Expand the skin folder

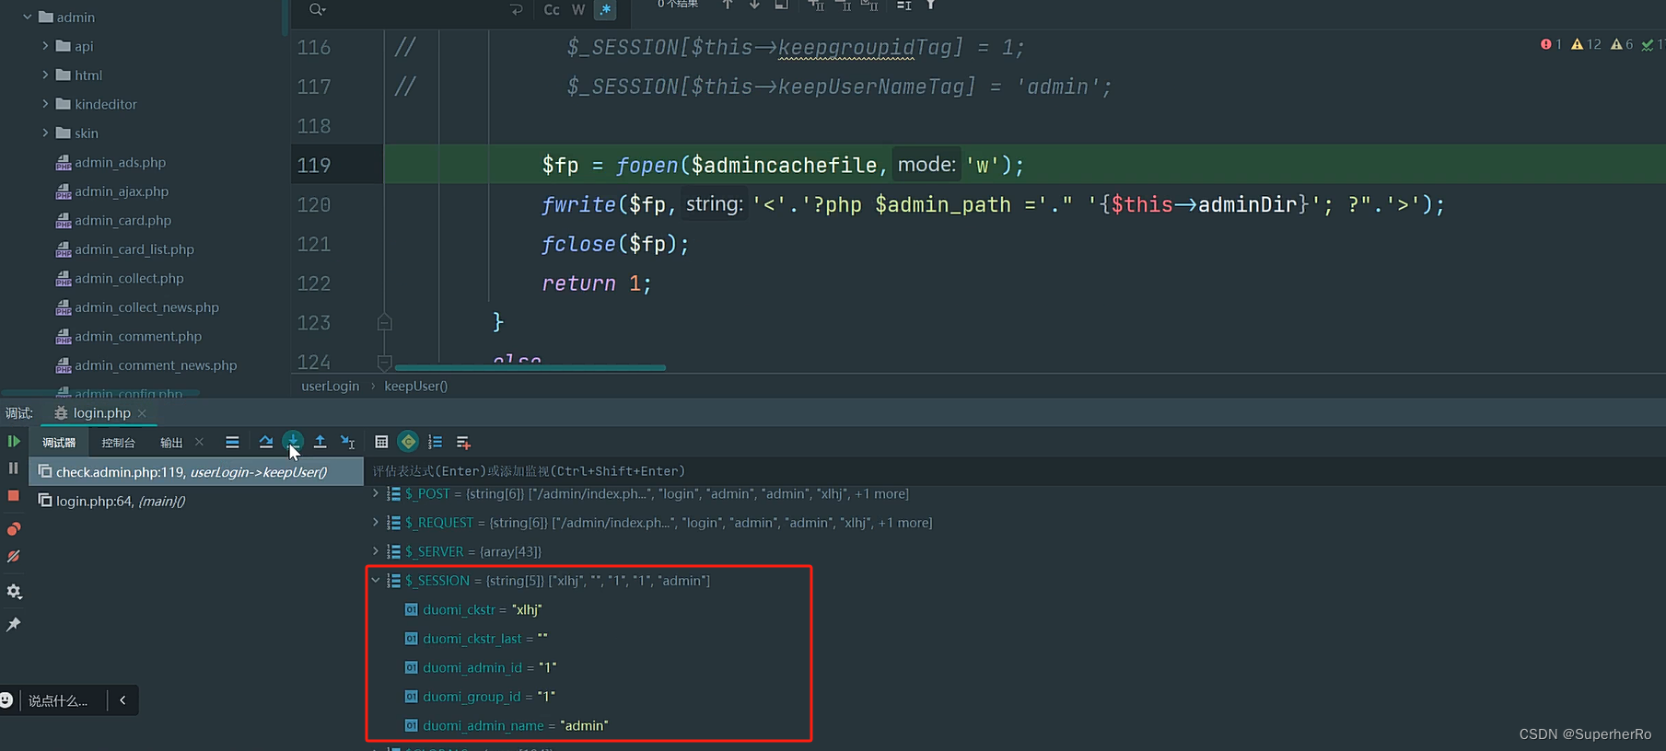pos(45,133)
